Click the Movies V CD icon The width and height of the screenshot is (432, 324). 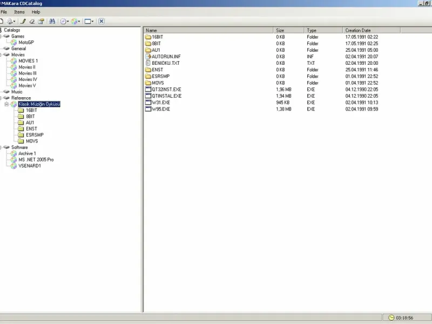coord(13,86)
